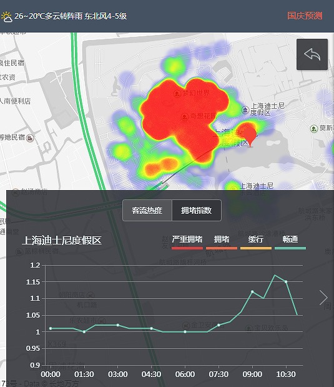Click the yellow 缓行 color bar
The image size is (334, 387).
[256, 248]
